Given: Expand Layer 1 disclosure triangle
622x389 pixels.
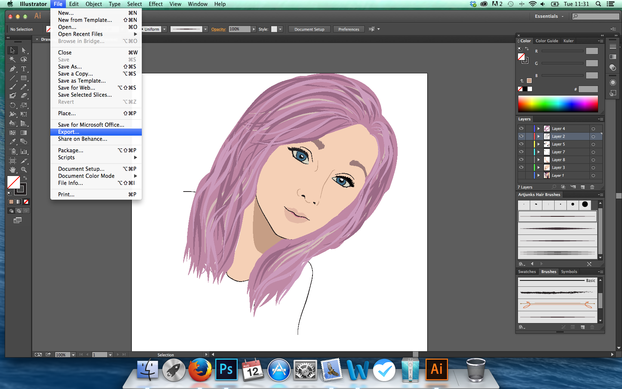Looking at the screenshot, I should point(539,175).
